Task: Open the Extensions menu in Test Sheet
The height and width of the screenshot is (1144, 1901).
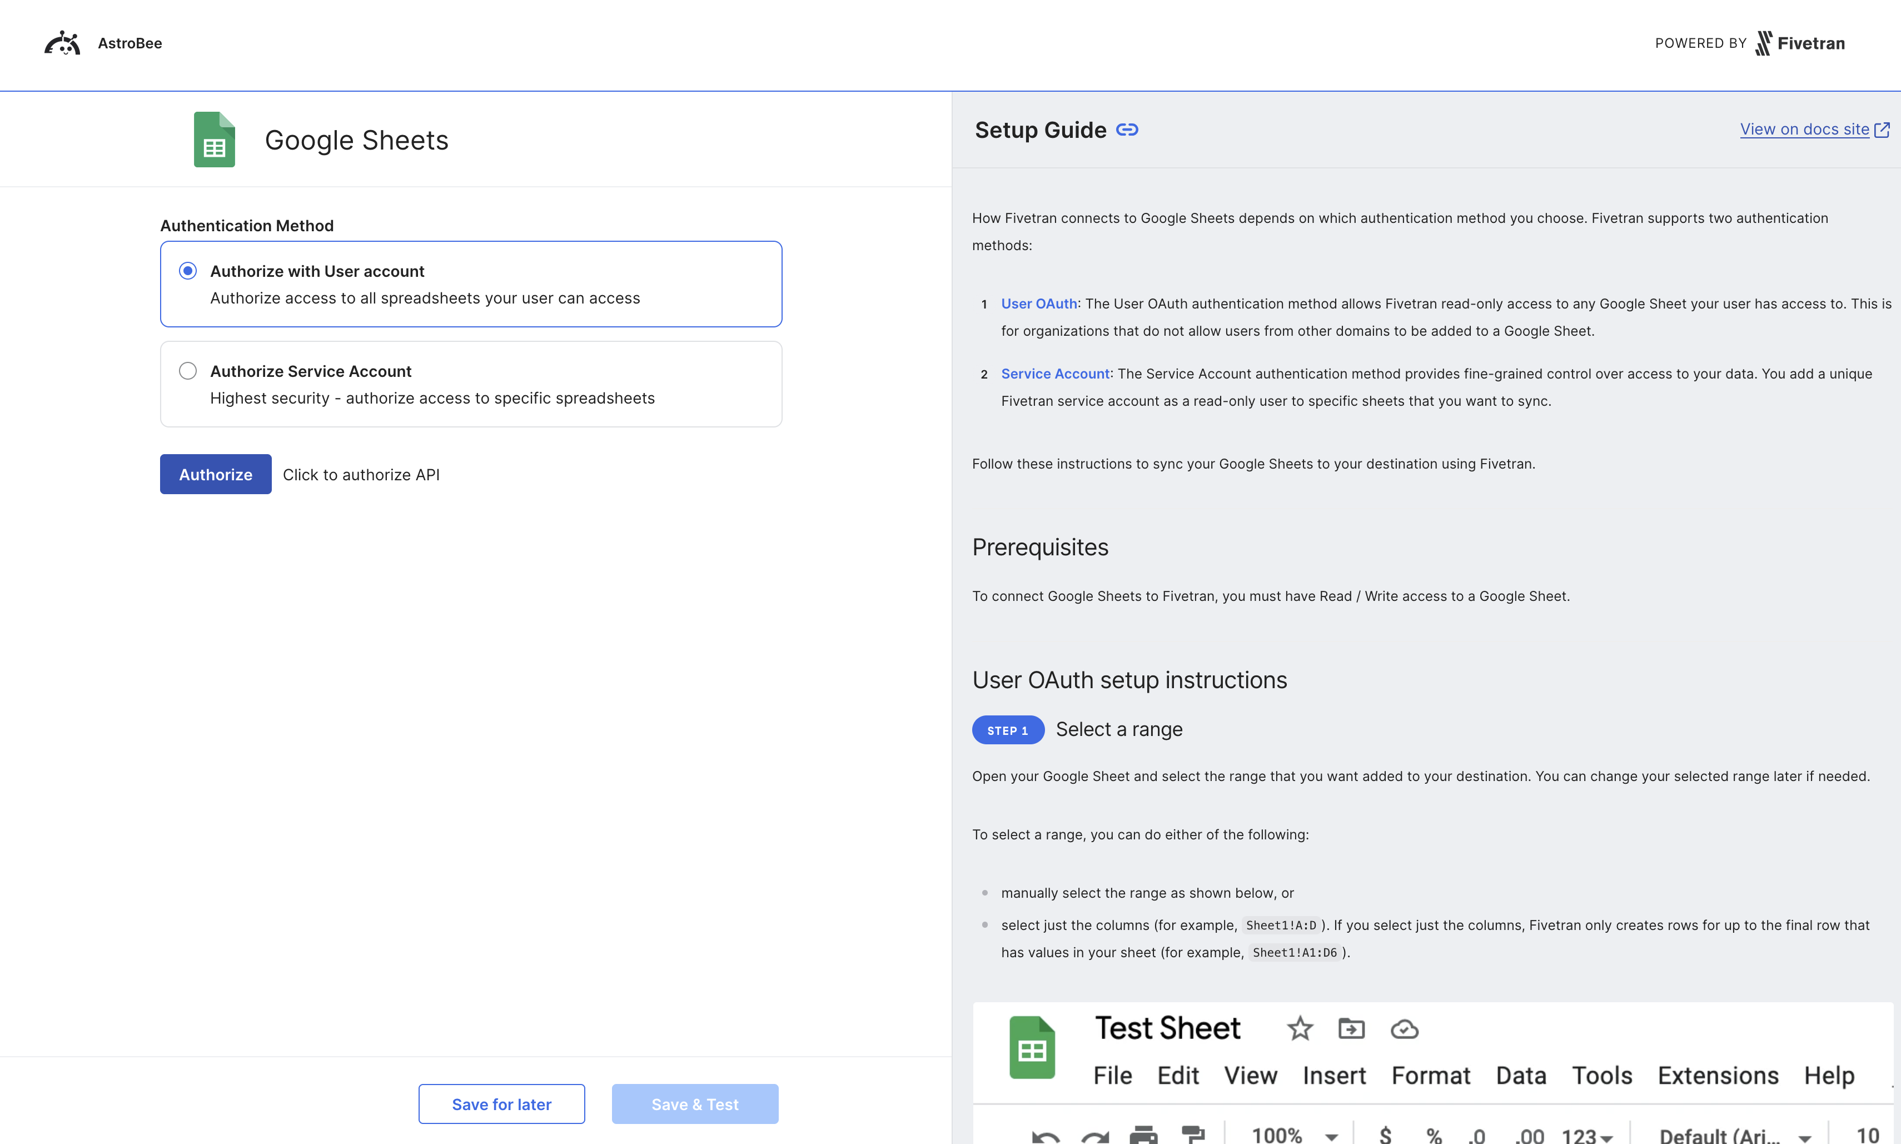Action: click(1718, 1076)
